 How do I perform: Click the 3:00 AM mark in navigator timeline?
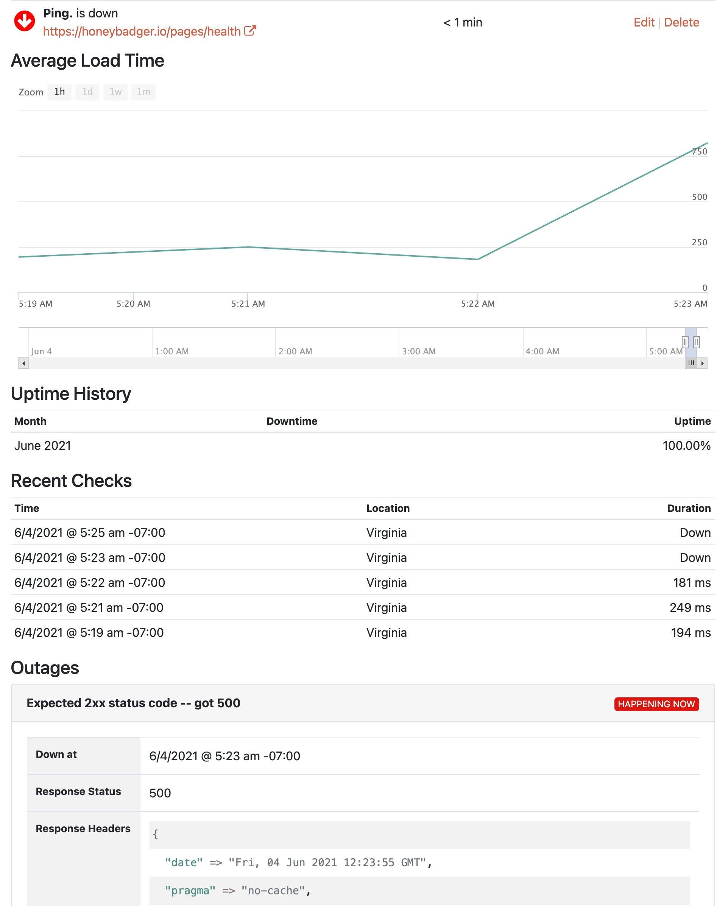click(x=418, y=351)
